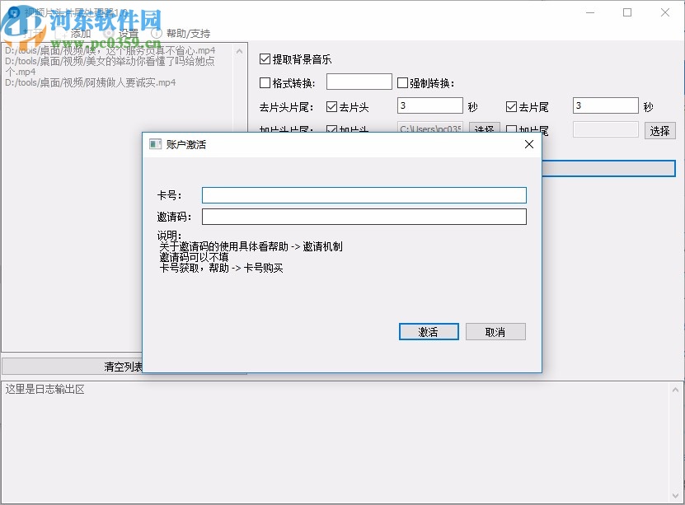This screenshot has height=505, width=685.
Task: Enable the 格式转换 checkbox
Action: tap(265, 81)
